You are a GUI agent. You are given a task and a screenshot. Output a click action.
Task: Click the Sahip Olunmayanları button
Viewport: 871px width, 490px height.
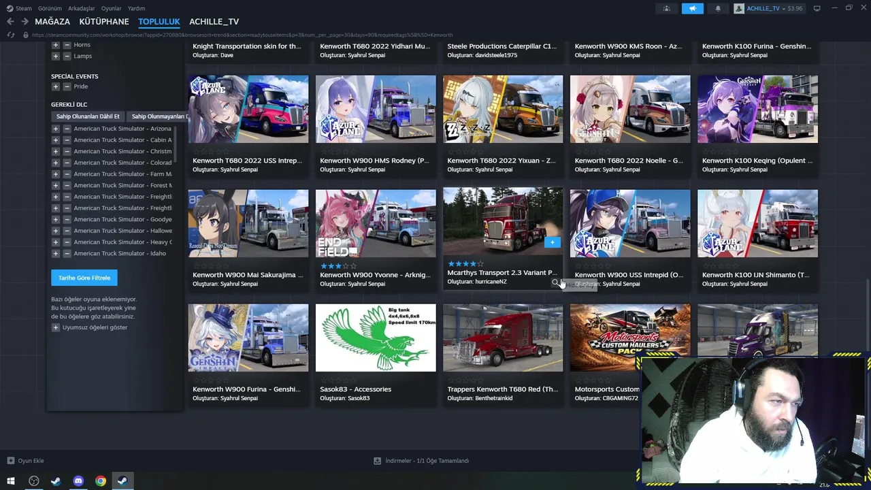[x=158, y=116]
